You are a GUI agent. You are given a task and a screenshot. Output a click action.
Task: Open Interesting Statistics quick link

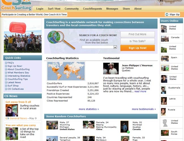(19, 76)
